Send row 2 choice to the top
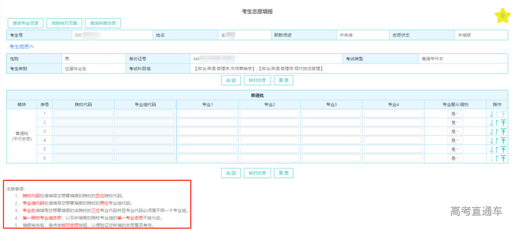This screenshot has height=230, width=516. click(504, 123)
